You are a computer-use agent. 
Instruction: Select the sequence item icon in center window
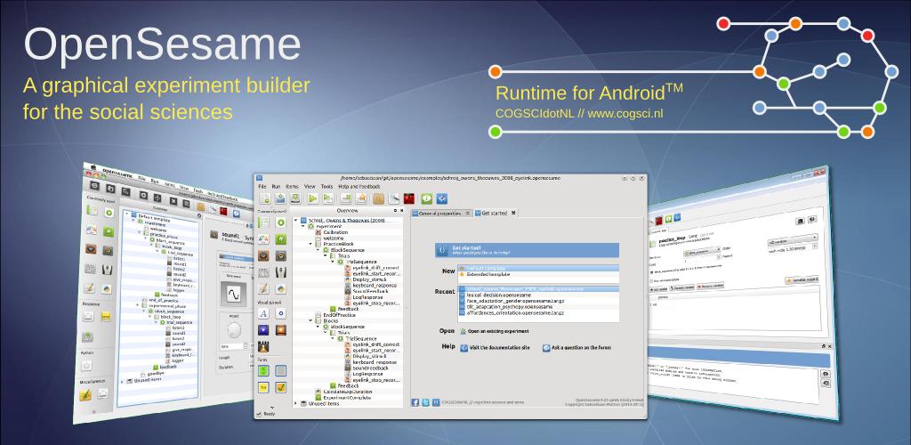(x=280, y=222)
